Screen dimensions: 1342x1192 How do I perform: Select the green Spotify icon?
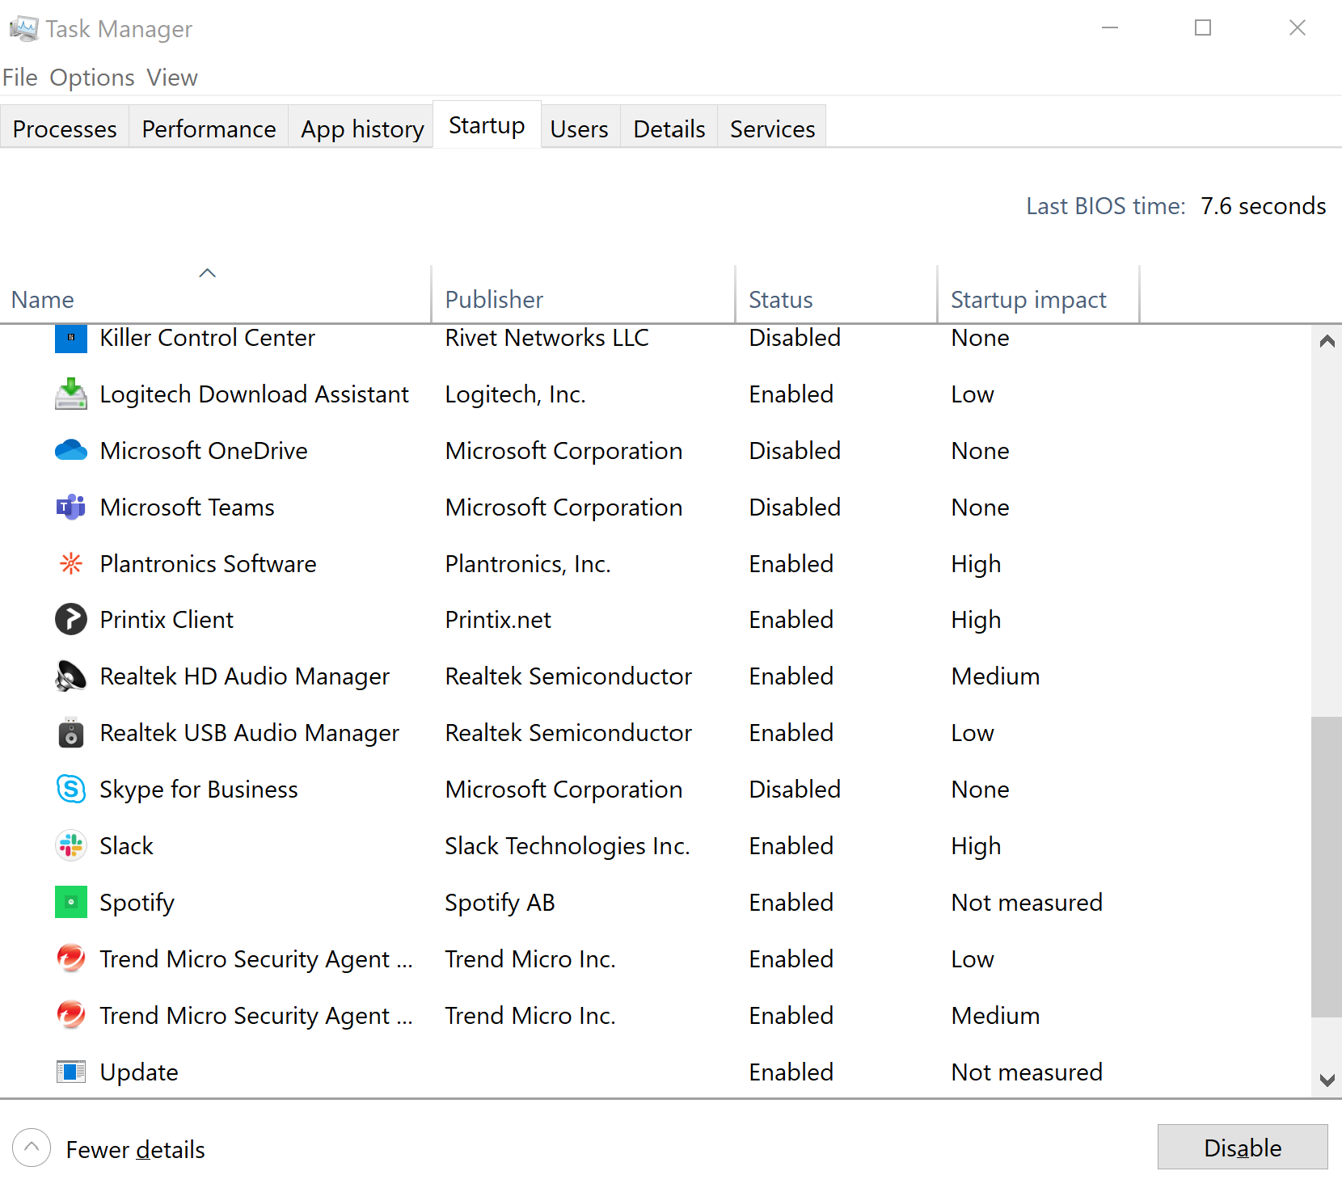(71, 902)
